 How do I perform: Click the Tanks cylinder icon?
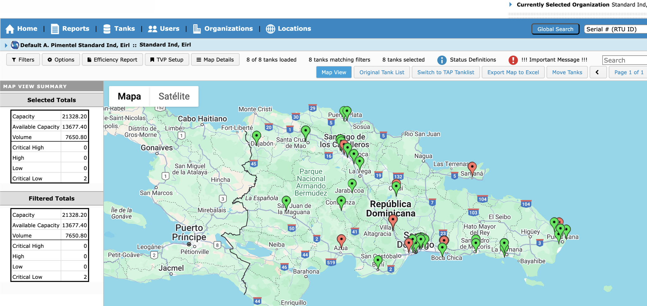107,29
